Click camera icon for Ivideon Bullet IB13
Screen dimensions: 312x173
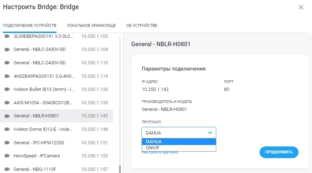(7, 89)
